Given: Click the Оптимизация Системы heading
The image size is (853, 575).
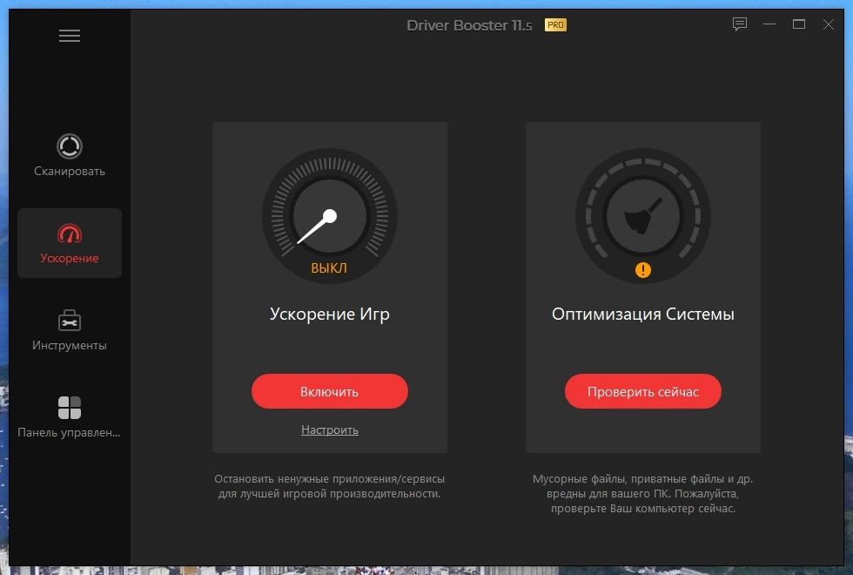Looking at the screenshot, I should [x=643, y=315].
